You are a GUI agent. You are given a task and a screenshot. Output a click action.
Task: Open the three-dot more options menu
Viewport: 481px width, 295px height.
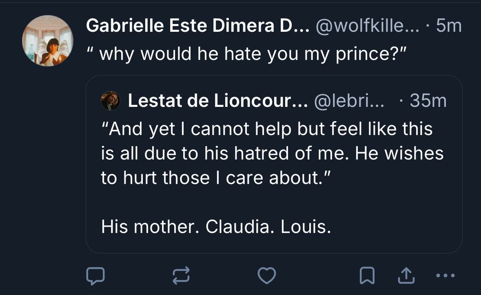point(444,275)
